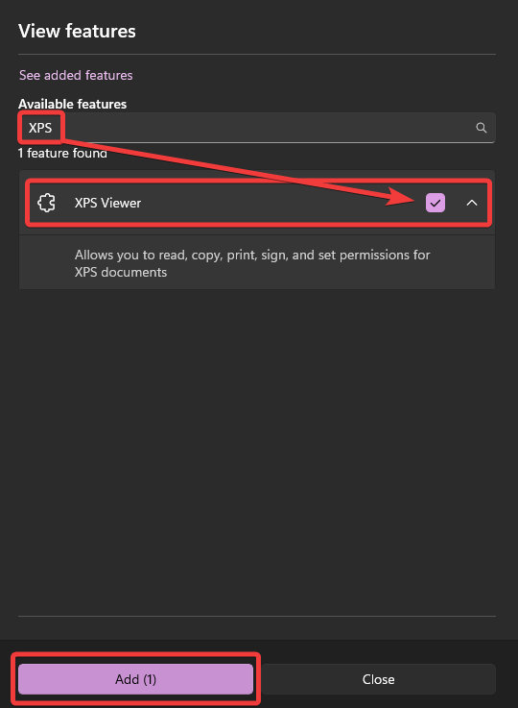Click the footer bar beside Close button

point(506,679)
